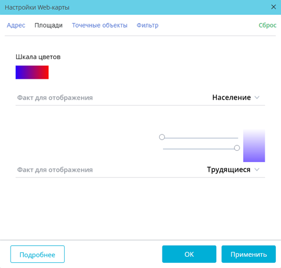The height and width of the screenshot is (268, 281).
Task: Click the upper slider's left handle
Action: pos(162,137)
